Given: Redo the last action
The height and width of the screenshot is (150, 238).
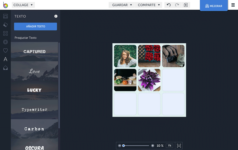Looking at the screenshot, I should point(177,5).
